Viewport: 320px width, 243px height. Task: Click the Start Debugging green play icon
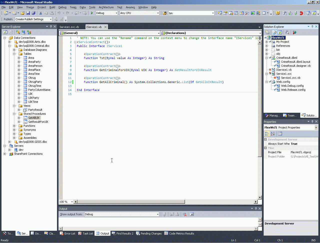tap(92, 13)
